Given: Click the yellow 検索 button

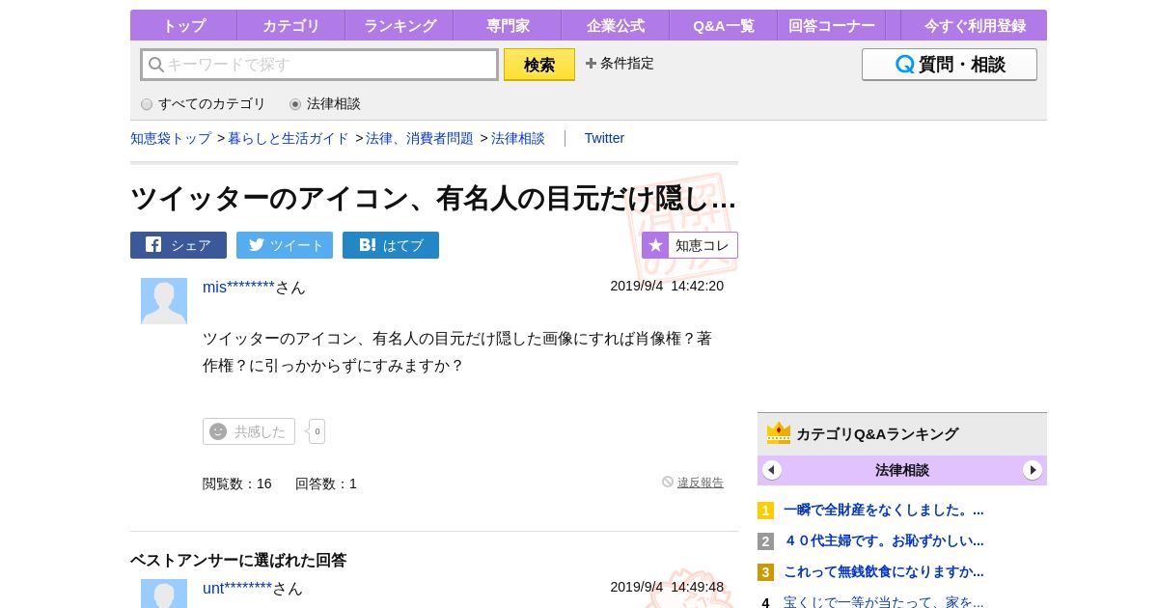Looking at the screenshot, I should tap(539, 65).
